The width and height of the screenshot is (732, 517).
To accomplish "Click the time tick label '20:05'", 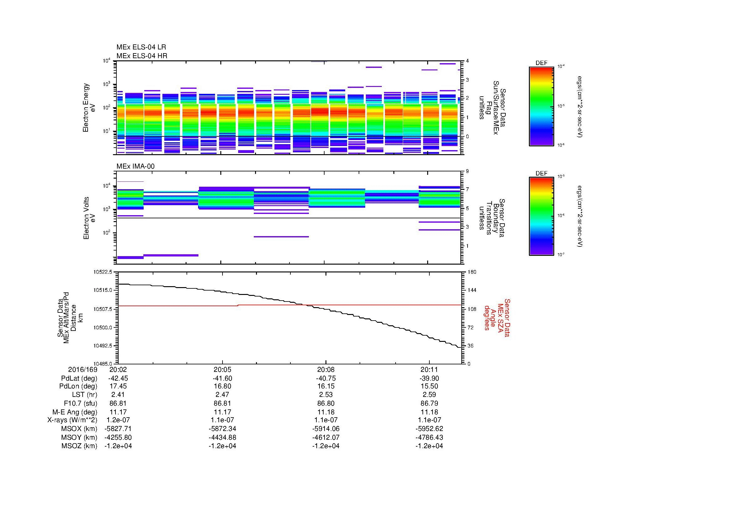I will click(x=222, y=369).
